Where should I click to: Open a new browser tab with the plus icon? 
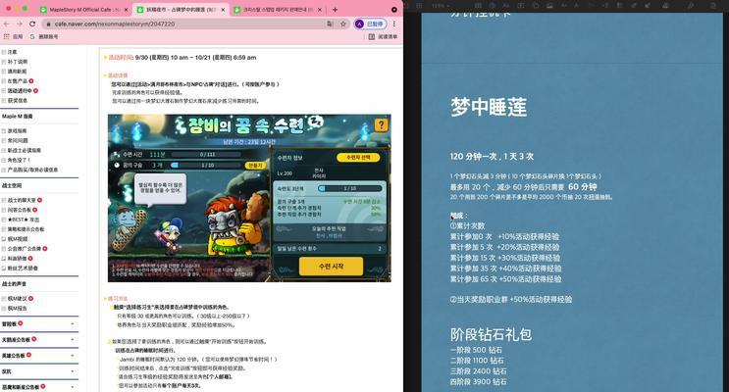[335, 9]
